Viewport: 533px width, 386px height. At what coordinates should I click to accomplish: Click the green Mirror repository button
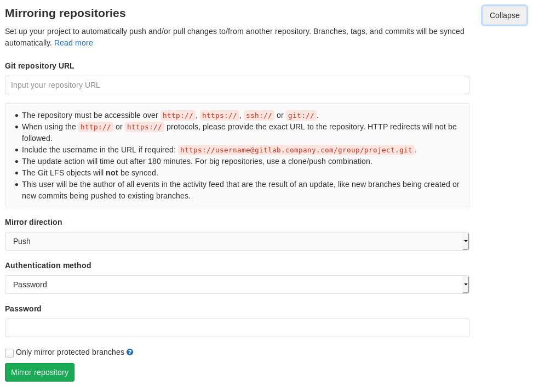pos(39,372)
